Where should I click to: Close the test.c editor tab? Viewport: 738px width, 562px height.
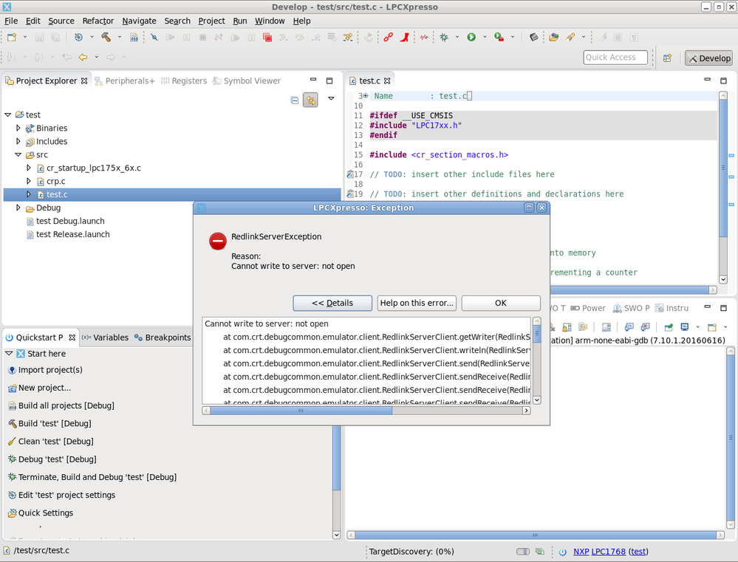387,81
